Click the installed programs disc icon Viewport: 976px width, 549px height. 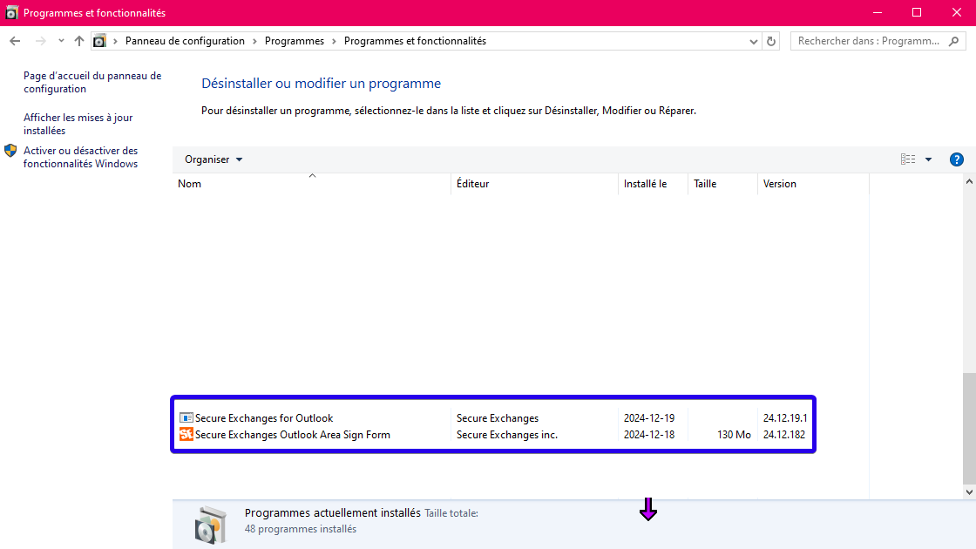tap(210, 524)
